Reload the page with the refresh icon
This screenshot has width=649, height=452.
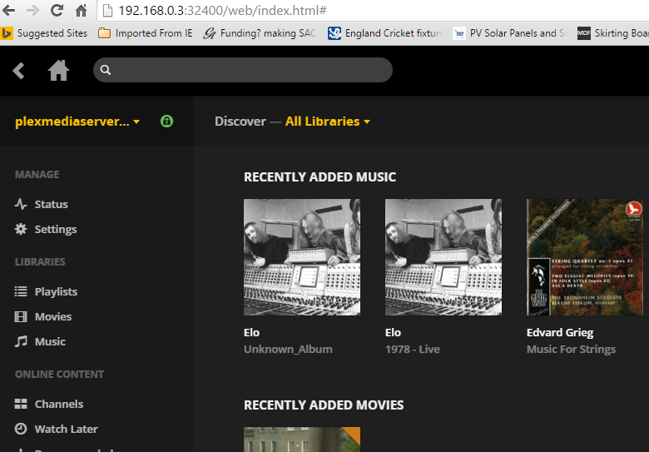point(57,10)
